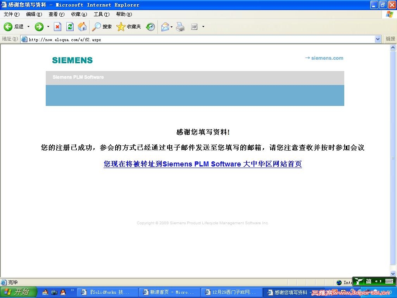Click the first Quick Launch icon next to Start
This screenshot has height=298, width=397.
[45, 292]
